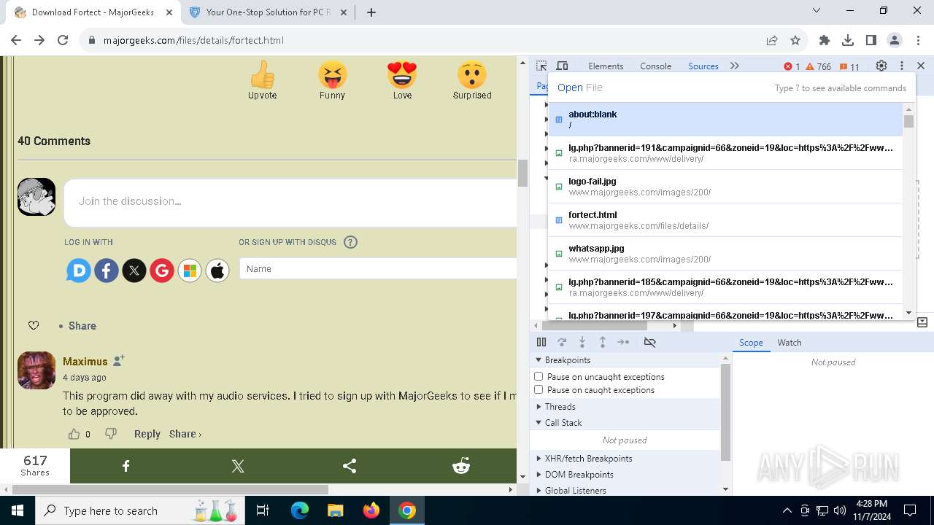Select the Funny reaction emoji
934x525 pixels.
[332, 74]
